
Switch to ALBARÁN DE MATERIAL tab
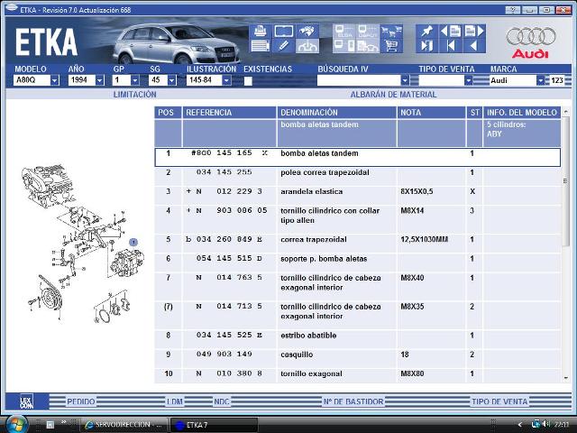[393, 95]
